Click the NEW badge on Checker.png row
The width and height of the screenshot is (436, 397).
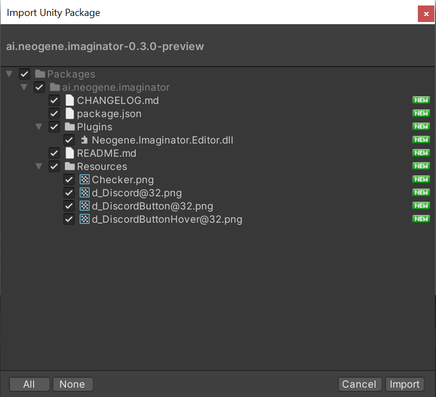[x=421, y=179]
